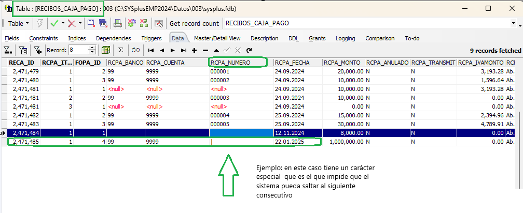Click the RCPA_FECHA column header
Image resolution: width=523 pixels, height=213 pixels.
(x=298, y=63)
